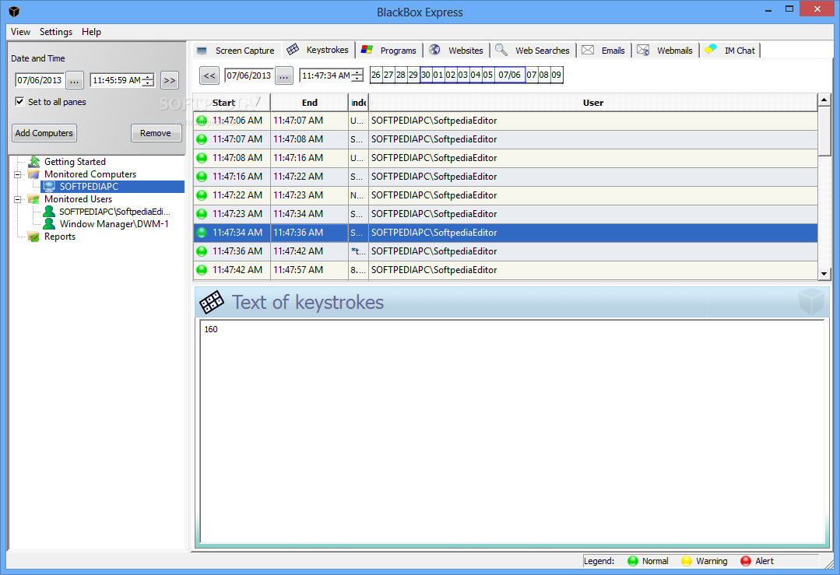Open the Settings menu
This screenshot has width=840, height=575.
(56, 32)
